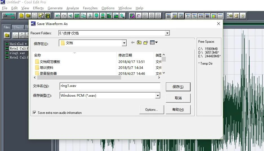
Task: Click the Help question mark toolbar icon
Action: [243, 16]
